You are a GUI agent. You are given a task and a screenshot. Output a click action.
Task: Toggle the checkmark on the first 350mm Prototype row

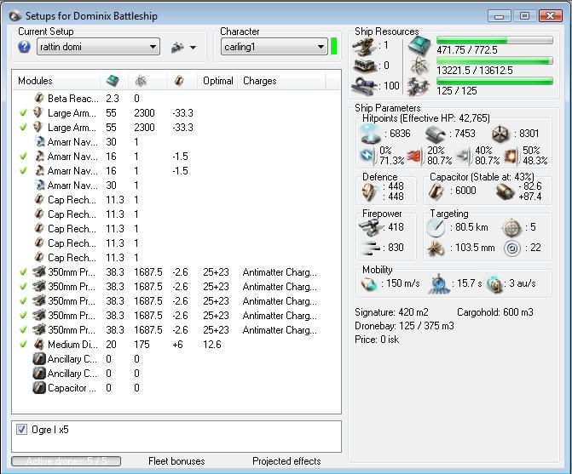coord(23,272)
